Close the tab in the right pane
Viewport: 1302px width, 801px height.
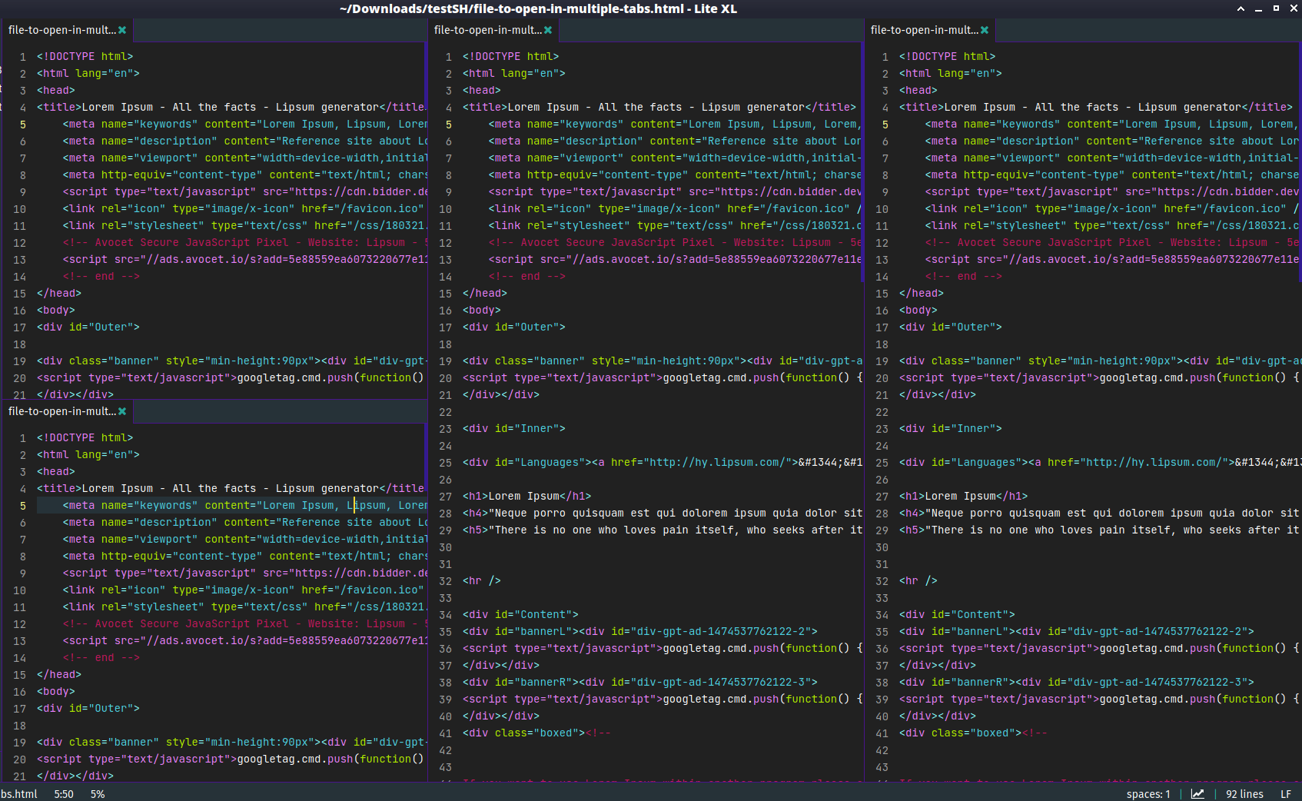click(985, 30)
